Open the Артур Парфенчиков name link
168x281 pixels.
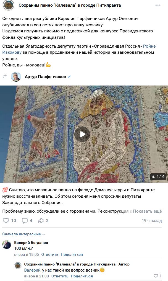click(x=45, y=77)
